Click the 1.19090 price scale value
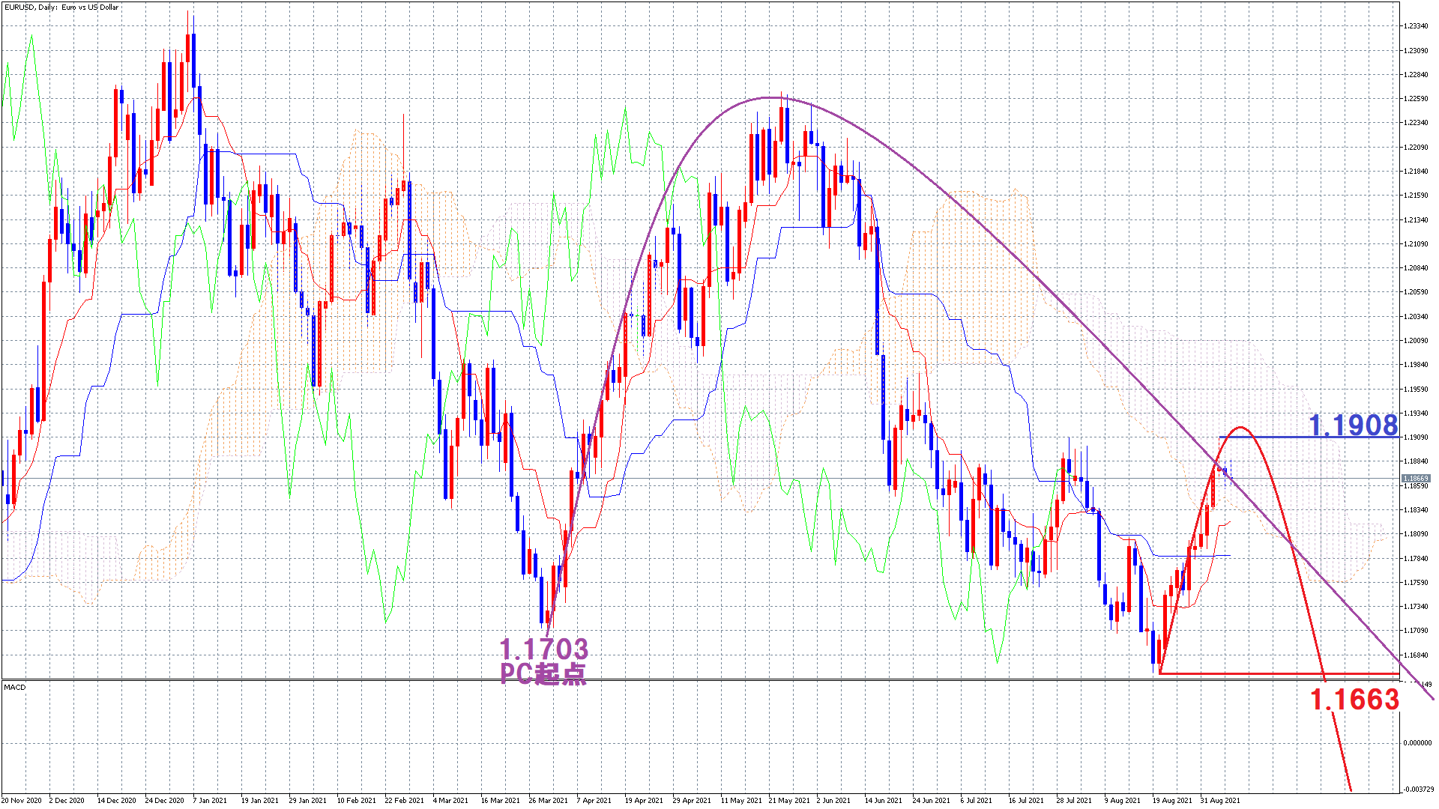 pos(1415,437)
